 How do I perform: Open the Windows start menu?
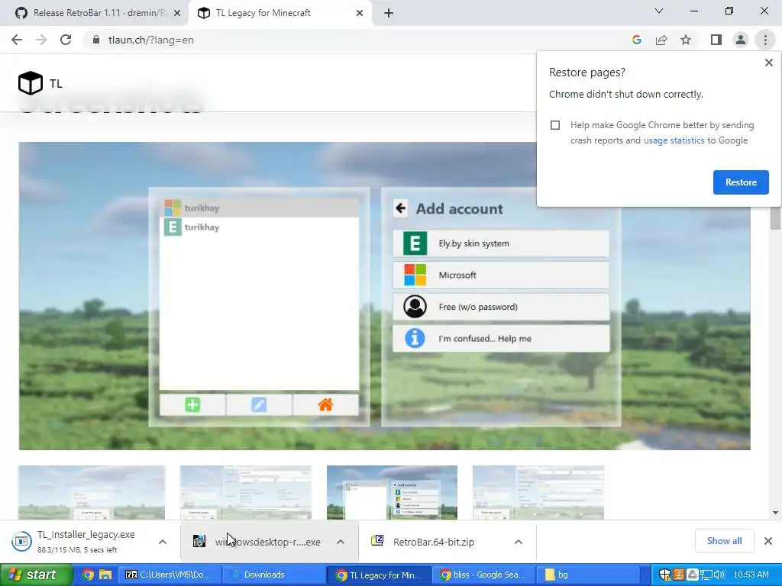coord(35,575)
